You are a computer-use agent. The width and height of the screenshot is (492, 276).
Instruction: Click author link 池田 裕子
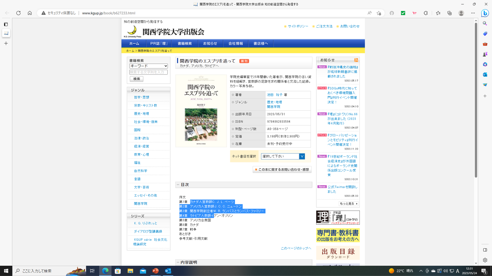click(275, 95)
